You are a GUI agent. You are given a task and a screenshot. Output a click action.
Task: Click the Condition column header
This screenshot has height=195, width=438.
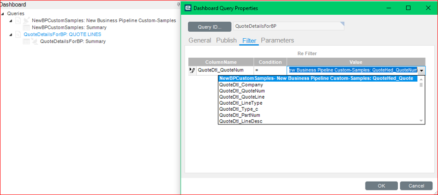point(270,62)
